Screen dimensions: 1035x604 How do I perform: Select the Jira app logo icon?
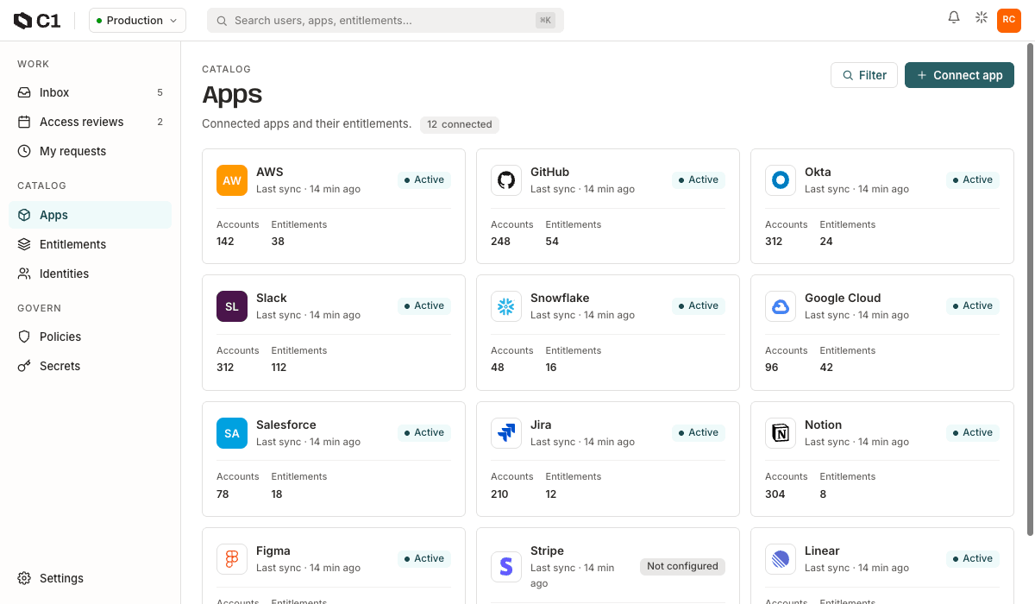coord(506,433)
